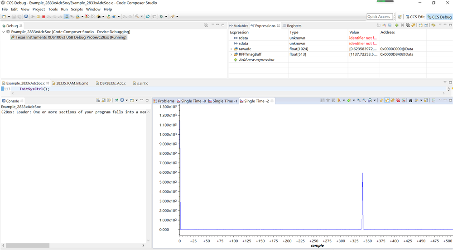Click the green plus Add Expression icon
453x250 pixels.
[x=397, y=25]
